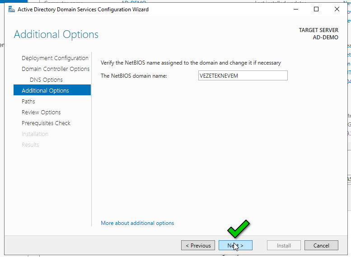Minimize the Configuration Wizard window
351x257 pixels.
(295, 9)
